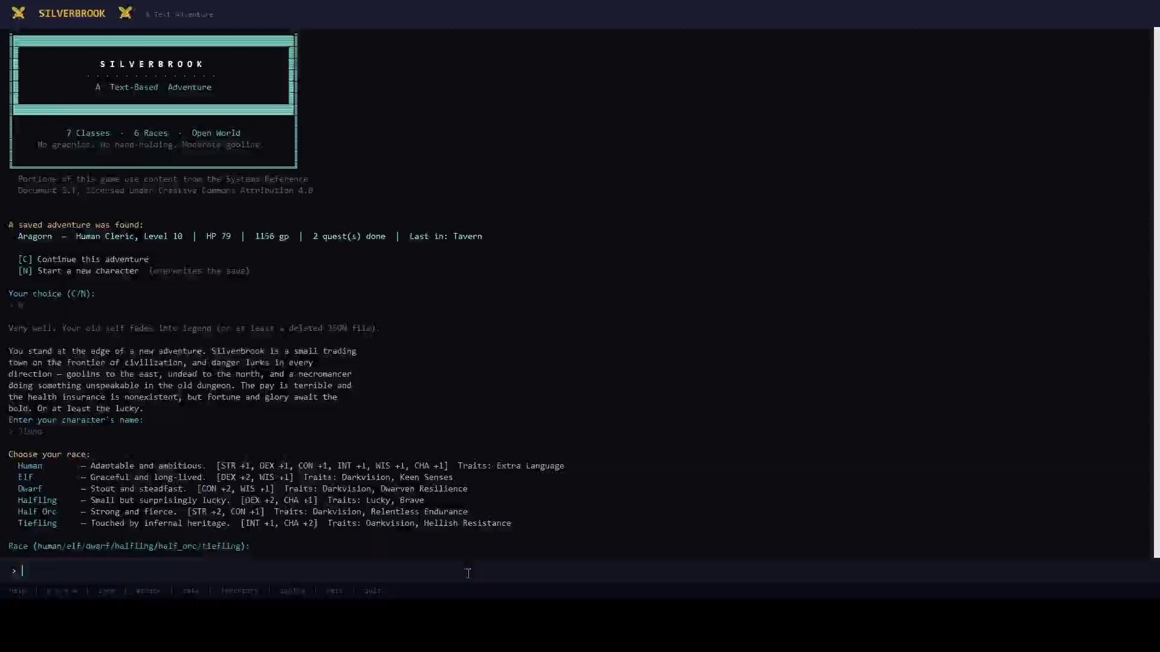The height and width of the screenshot is (652, 1160).
Task: Click the SILVERBROOK title in header
Action: point(71,13)
